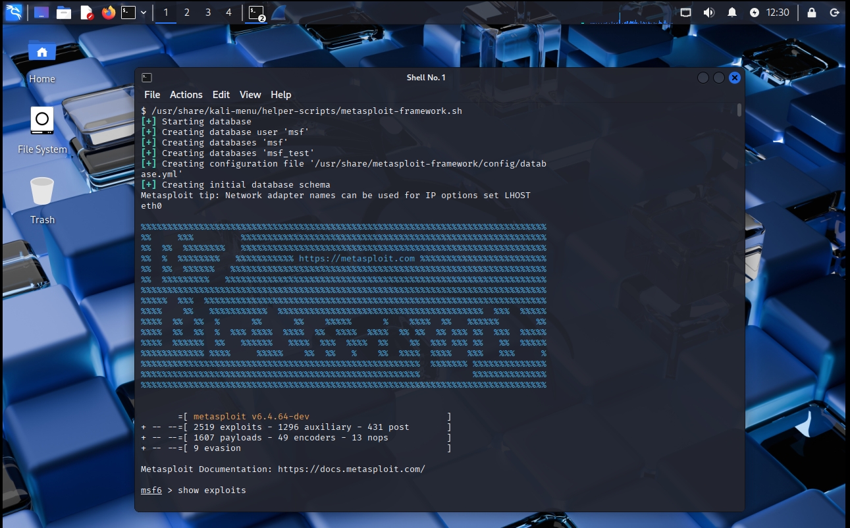
Task: Open the terminal emulator launcher
Action: coord(128,13)
